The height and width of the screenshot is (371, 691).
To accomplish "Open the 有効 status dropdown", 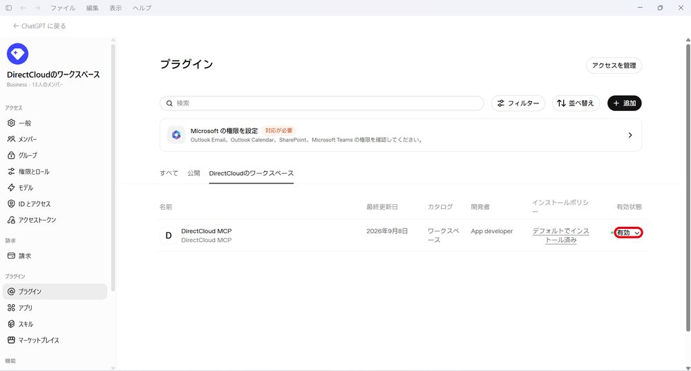I will point(628,232).
